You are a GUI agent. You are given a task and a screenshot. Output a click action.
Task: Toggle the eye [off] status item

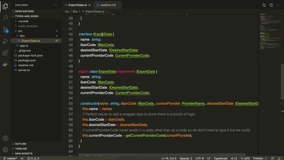coord(245,158)
